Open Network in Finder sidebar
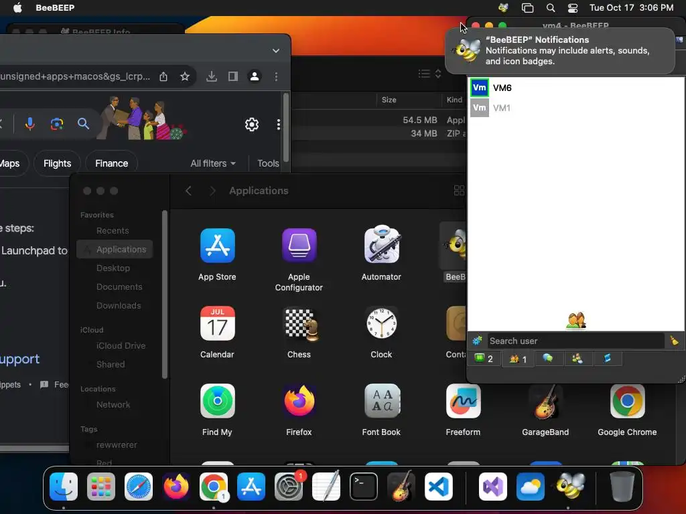The height and width of the screenshot is (514, 686). point(113,404)
